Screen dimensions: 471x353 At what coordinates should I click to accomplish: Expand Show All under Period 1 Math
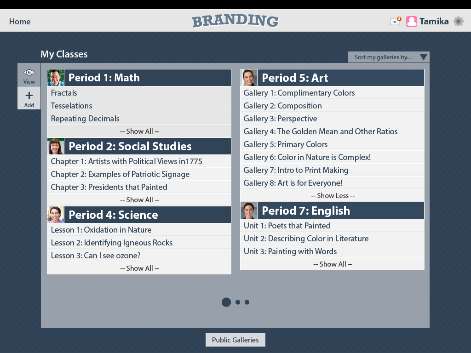click(139, 131)
